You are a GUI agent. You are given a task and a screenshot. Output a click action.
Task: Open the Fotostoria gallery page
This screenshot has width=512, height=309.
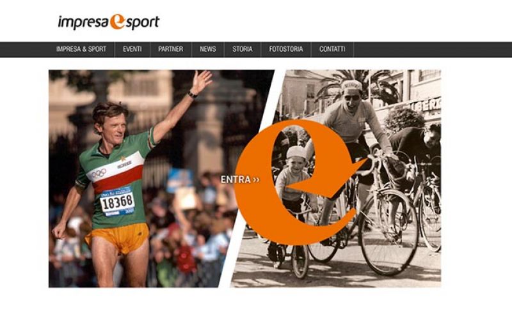tap(286, 49)
